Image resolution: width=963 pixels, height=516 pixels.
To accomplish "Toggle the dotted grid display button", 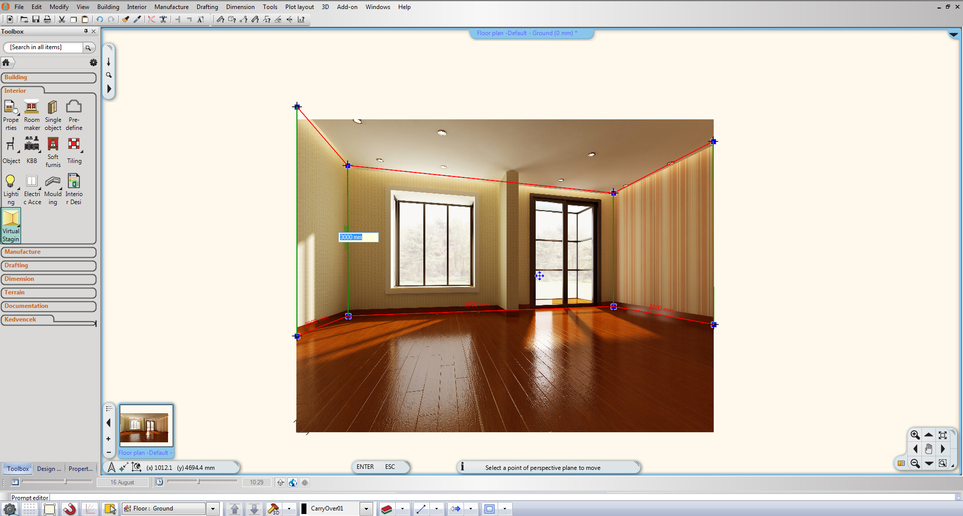I will click(x=30, y=509).
